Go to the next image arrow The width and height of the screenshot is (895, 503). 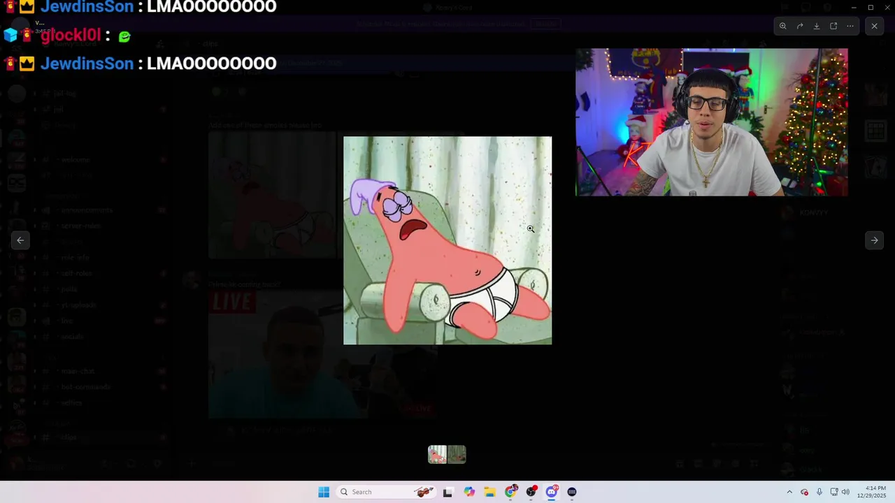click(x=874, y=240)
